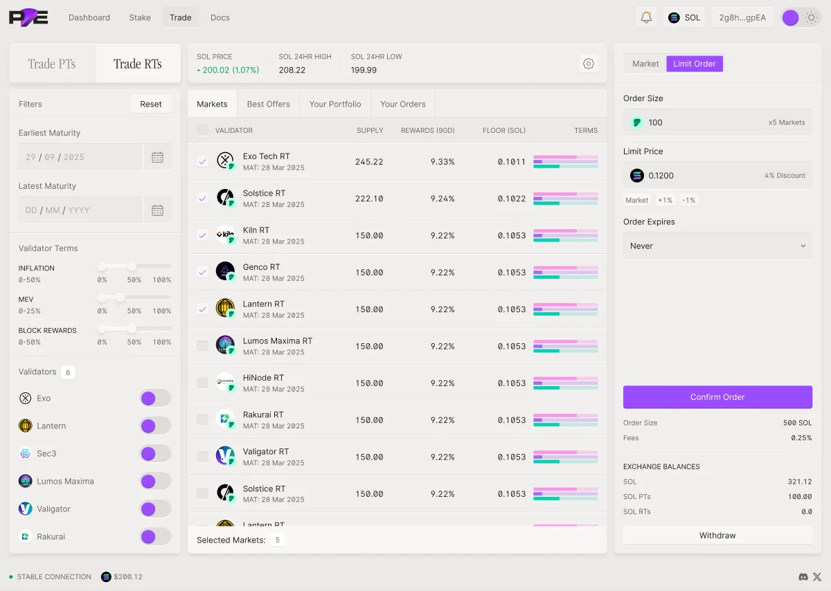Click the -1% limit price button
This screenshot has height=591, width=831.
(688, 200)
